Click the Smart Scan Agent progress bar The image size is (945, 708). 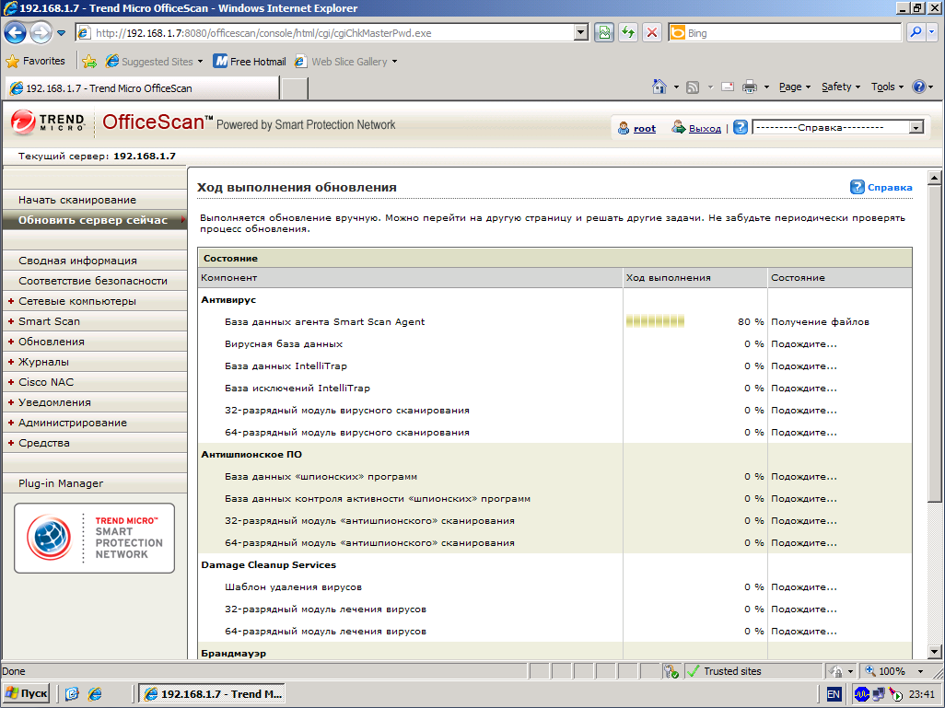[x=655, y=321]
